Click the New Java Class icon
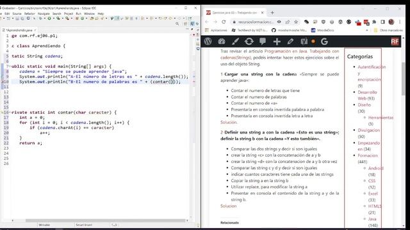Image resolution: width=410 pixels, height=230 pixels. (83, 19)
